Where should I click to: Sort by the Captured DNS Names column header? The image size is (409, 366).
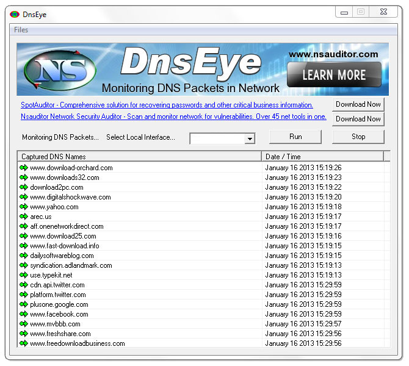[139, 157]
